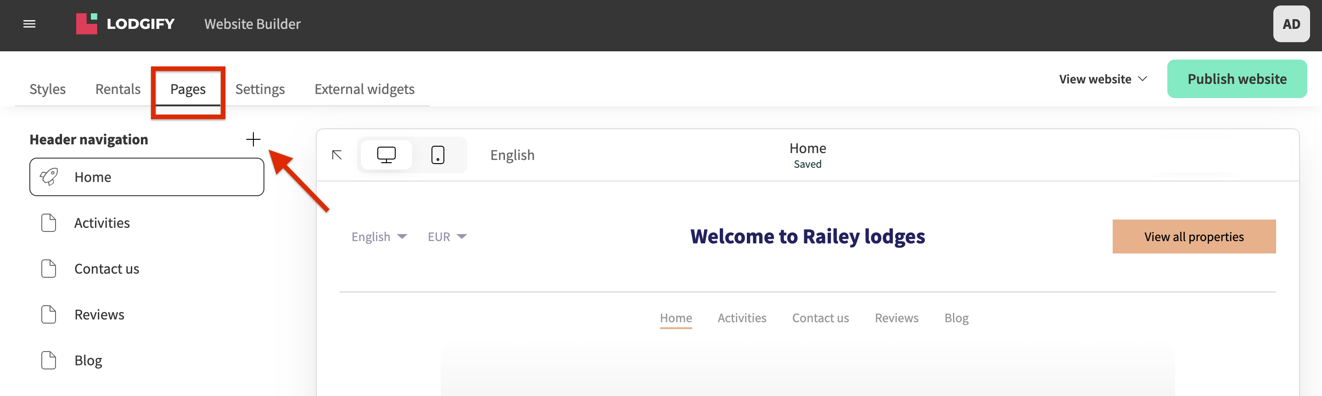Click the Saved status under Home
The height and width of the screenshot is (396, 1322).
807,165
